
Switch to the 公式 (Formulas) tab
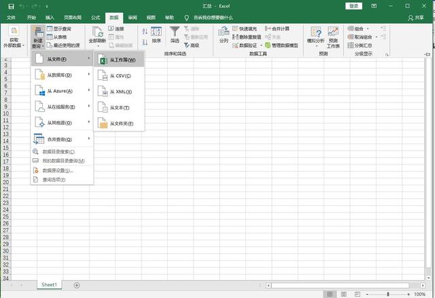click(x=95, y=18)
